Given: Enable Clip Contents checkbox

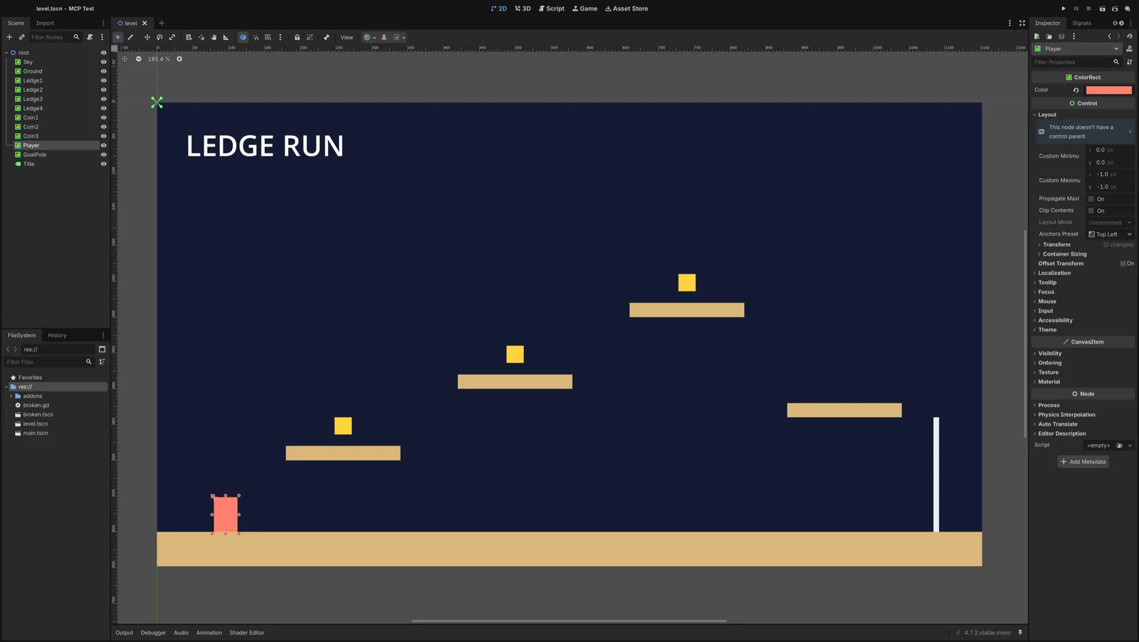Looking at the screenshot, I should [x=1091, y=211].
